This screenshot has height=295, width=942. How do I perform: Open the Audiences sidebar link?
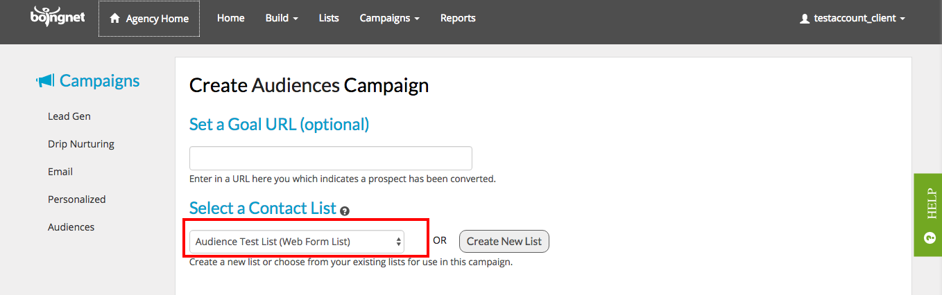coord(71,227)
